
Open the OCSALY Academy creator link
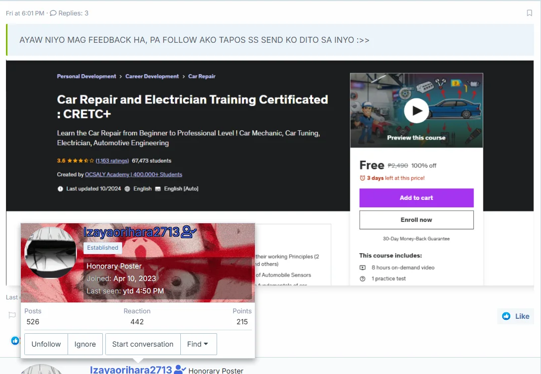pos(134,175)
